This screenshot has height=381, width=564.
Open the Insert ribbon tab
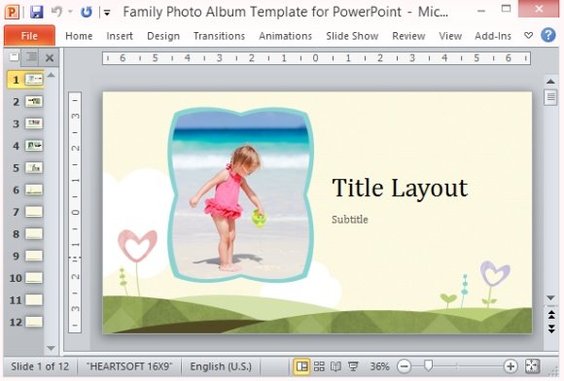tap(120, 36)
